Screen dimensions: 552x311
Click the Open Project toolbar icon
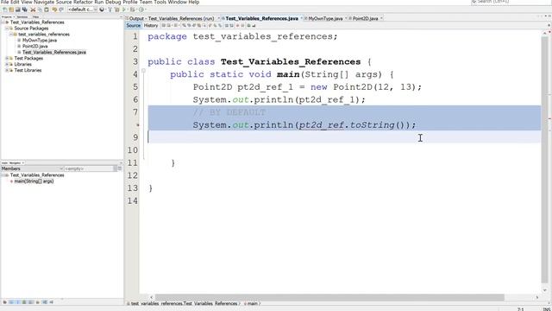[17, 10]
